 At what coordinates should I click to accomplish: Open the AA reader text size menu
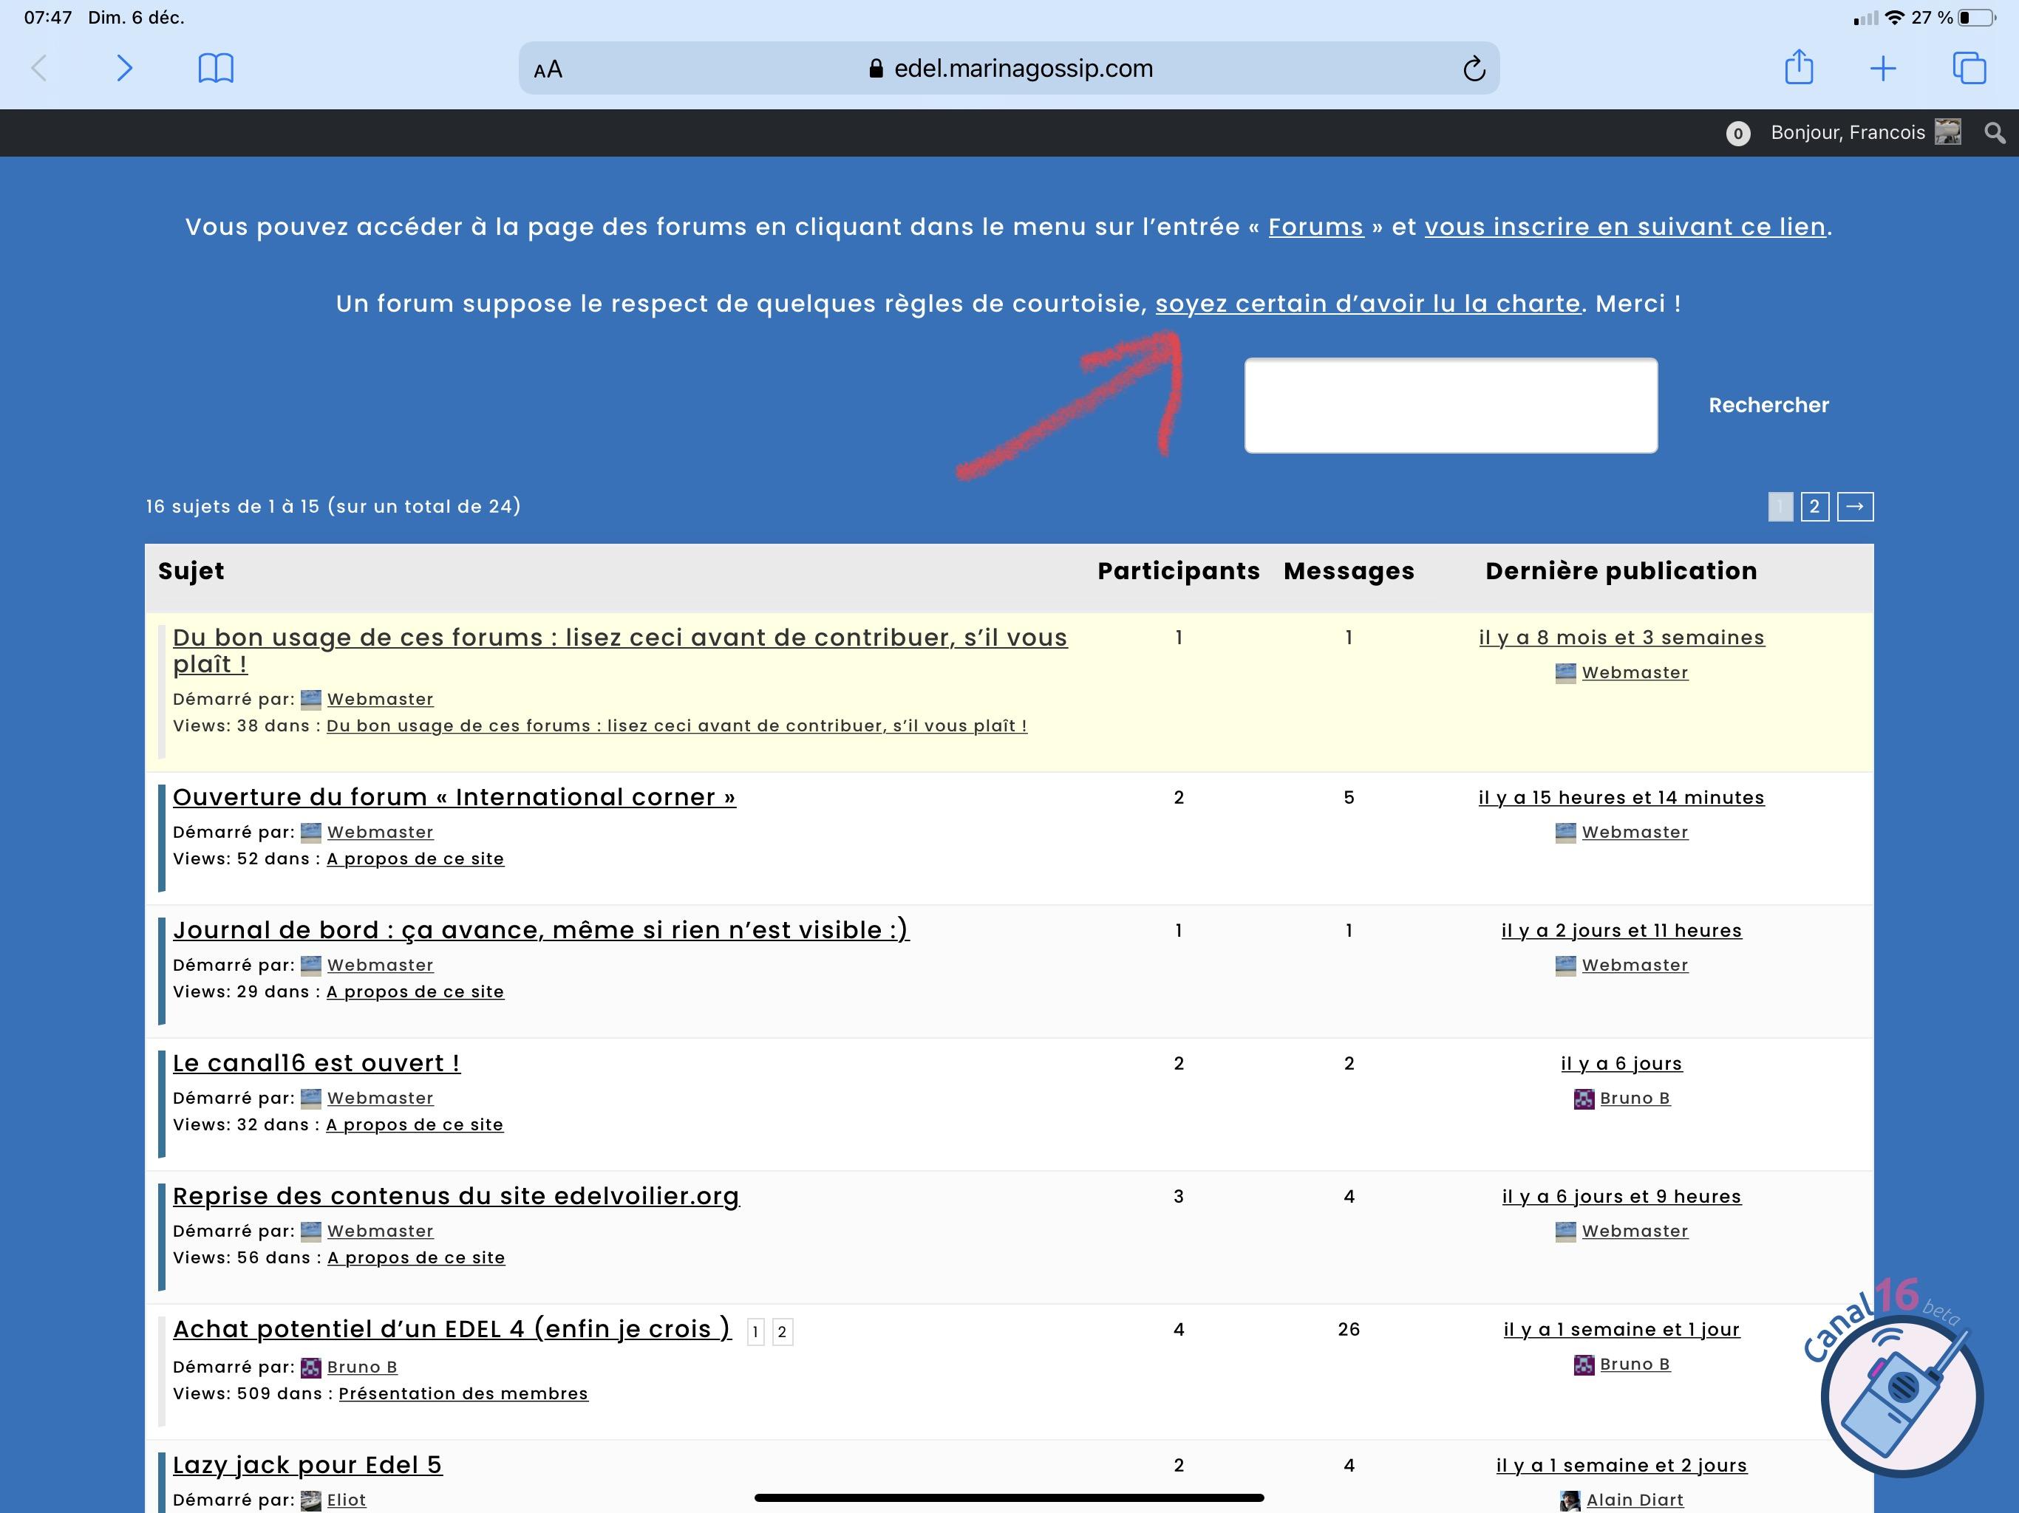548,69
